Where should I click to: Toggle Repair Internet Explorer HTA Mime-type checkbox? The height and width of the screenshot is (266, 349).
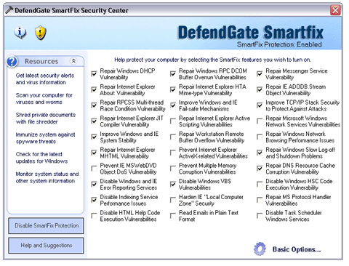point(173,89)
